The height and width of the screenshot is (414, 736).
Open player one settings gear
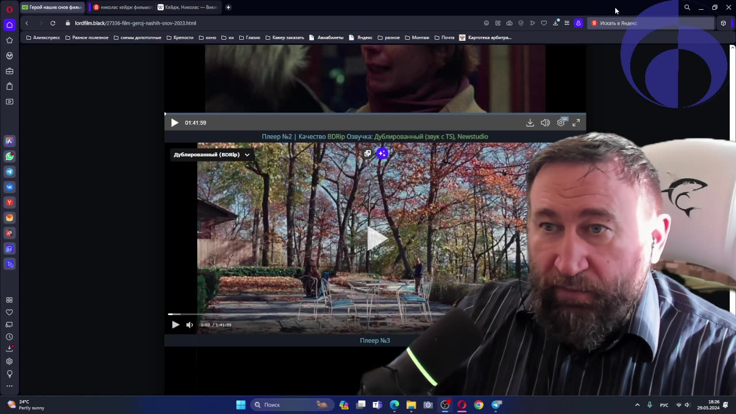[561, 122]
